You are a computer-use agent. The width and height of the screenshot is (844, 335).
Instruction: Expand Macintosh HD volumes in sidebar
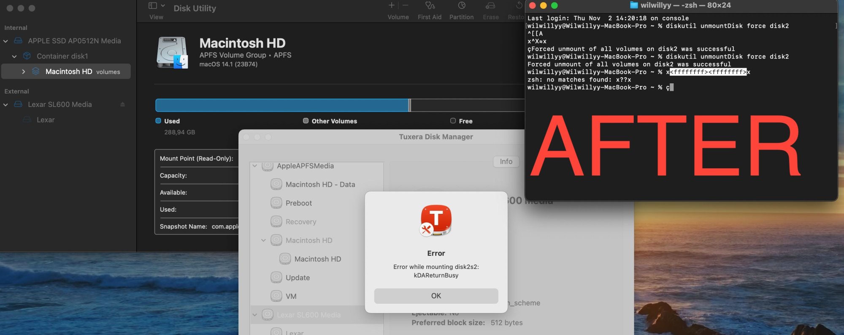point(23,72)
